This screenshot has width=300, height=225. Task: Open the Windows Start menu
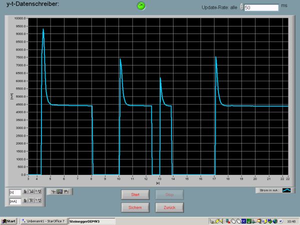9,221
